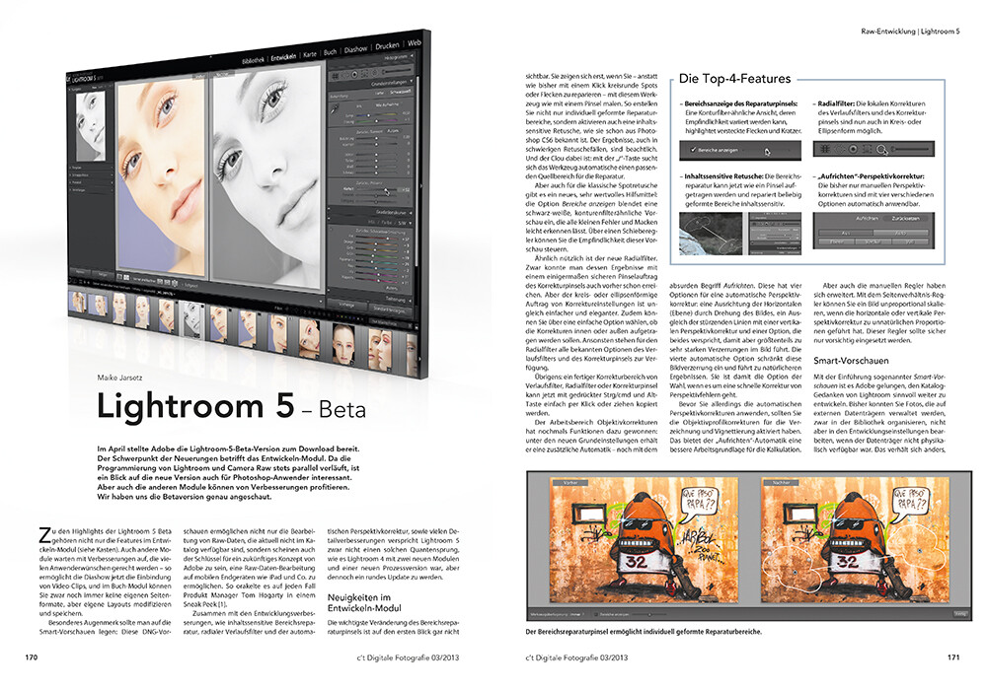This screenshot has width=987, height=690.
Task: Click page number 171
Action: click(953, 657)
